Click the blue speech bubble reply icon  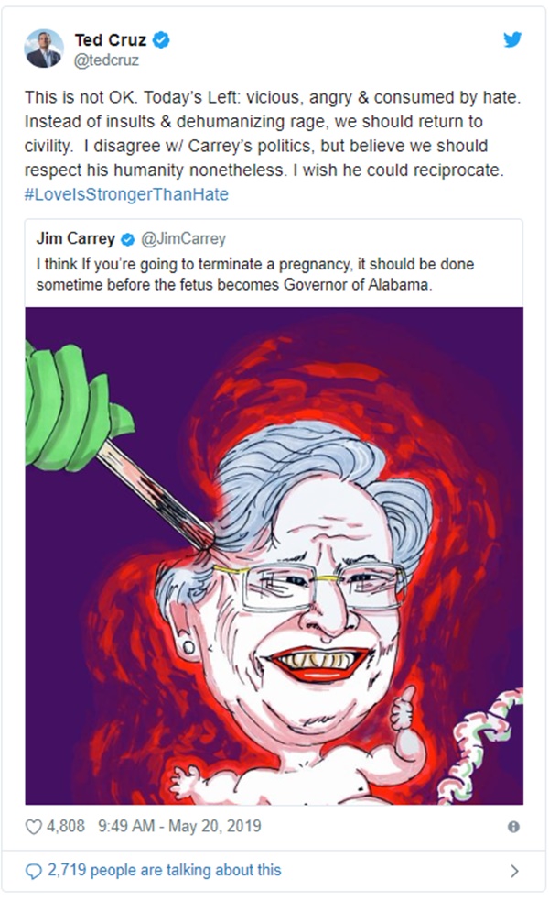tap(34, 870)
